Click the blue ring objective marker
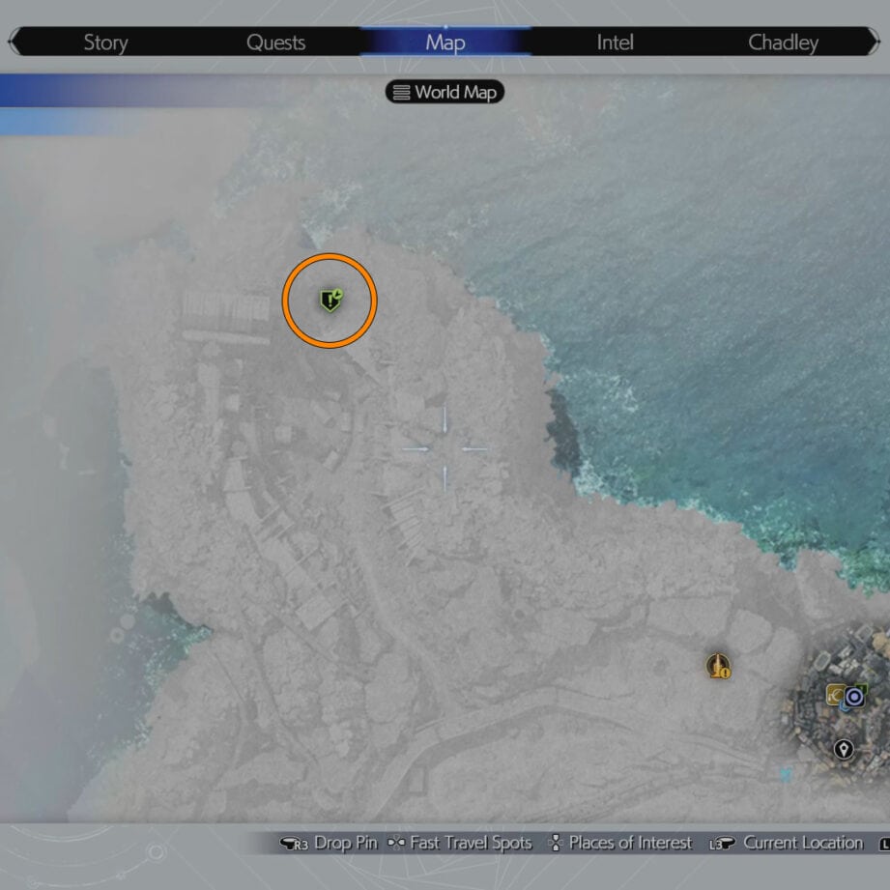This screenshot has height=890, width=890. pos(853,697)
